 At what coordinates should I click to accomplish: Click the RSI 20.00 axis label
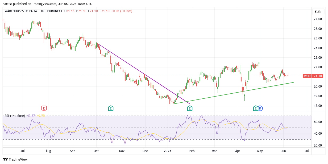318,145
